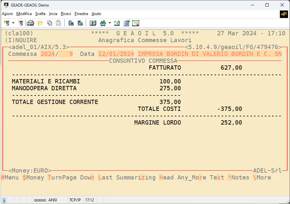
Task: Click the printer icon in toolbar
Action: (x=30, y=23)
